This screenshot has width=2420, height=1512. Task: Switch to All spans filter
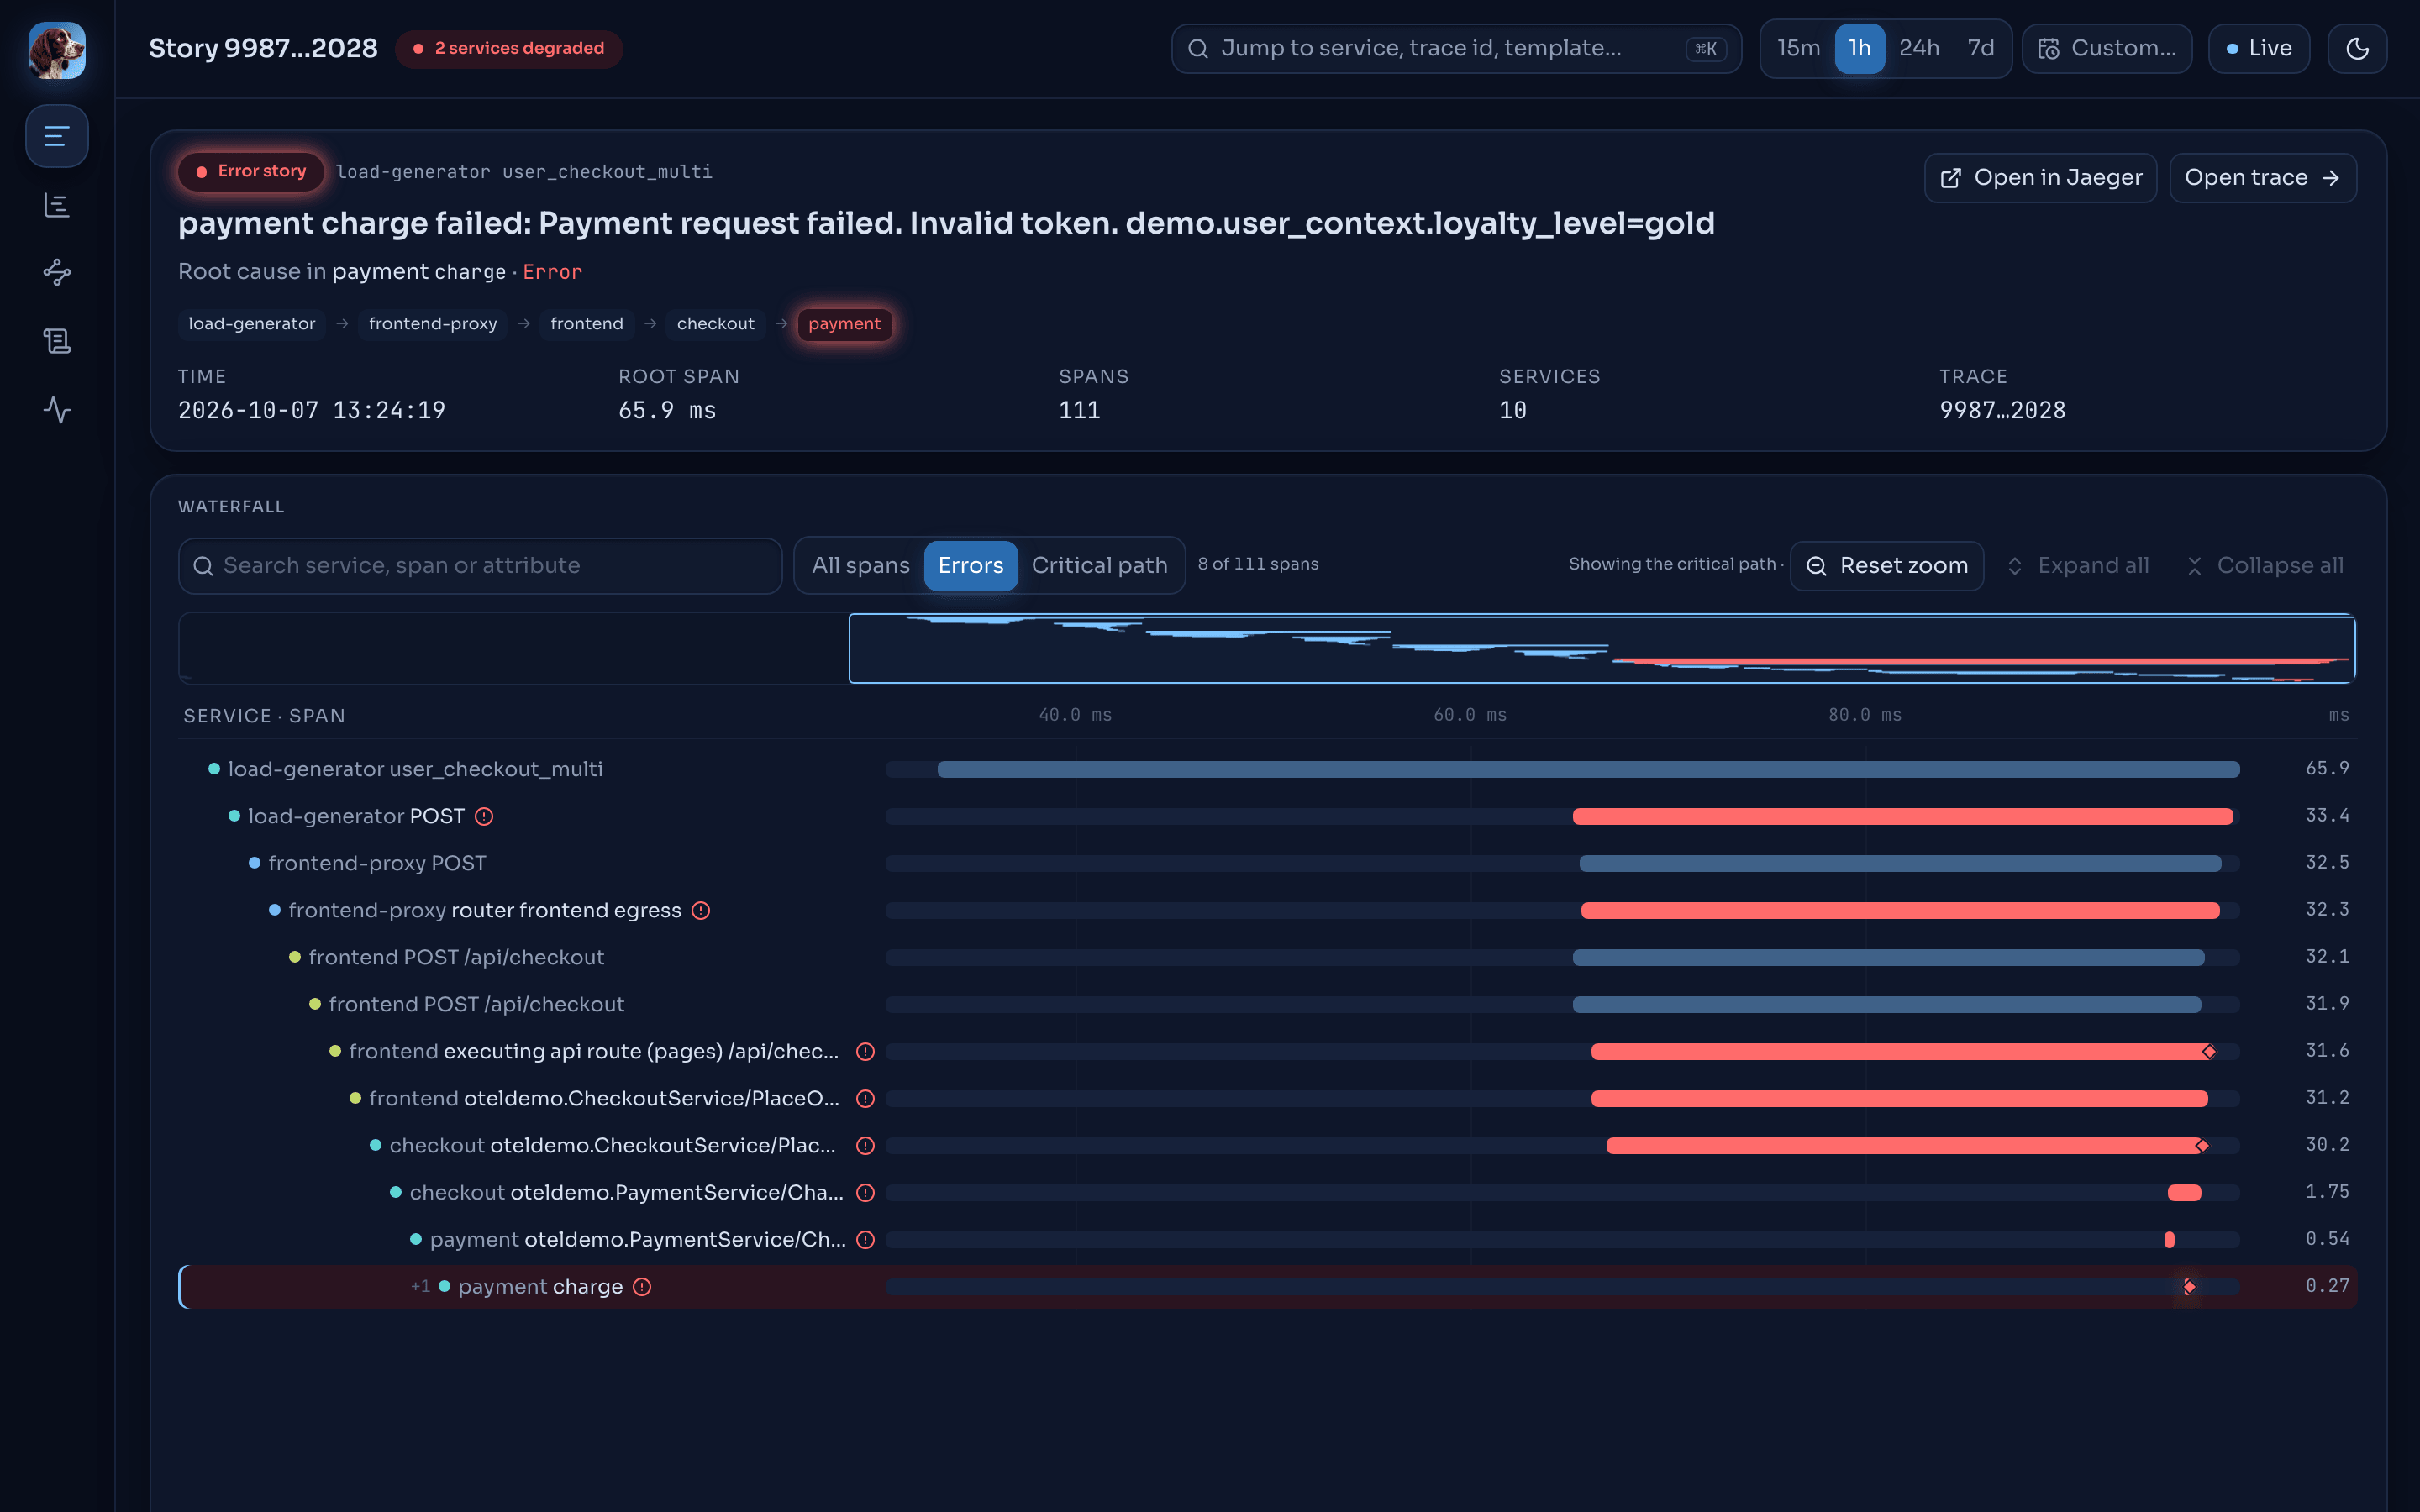tap(860, 566)
